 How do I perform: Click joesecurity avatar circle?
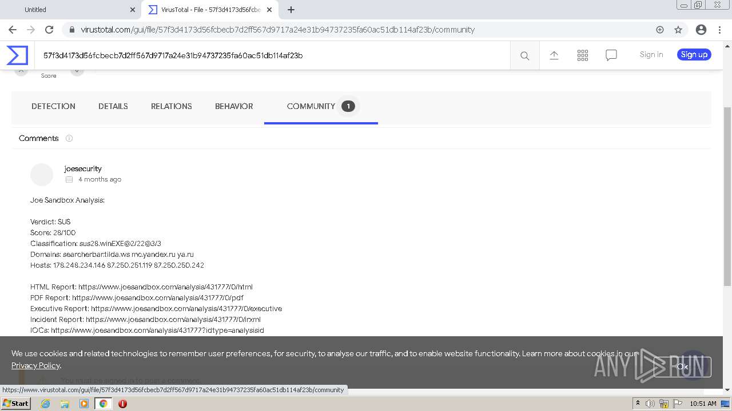click(x=42, y=175)
